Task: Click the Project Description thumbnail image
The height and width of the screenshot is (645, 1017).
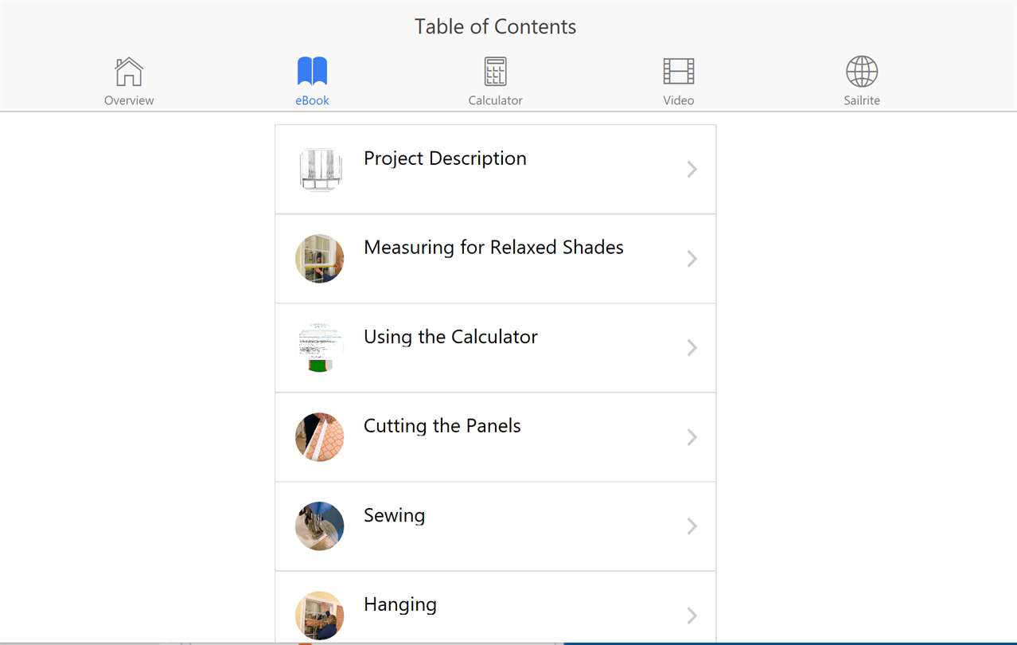Action: pos(320,170)
